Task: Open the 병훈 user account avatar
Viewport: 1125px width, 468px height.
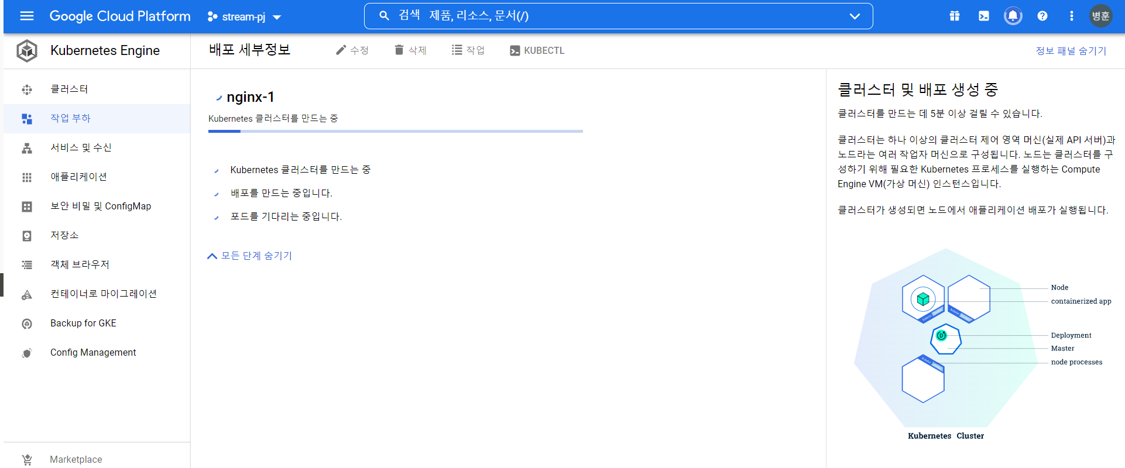Action: pyautogui.click(x=1100, y=16)
